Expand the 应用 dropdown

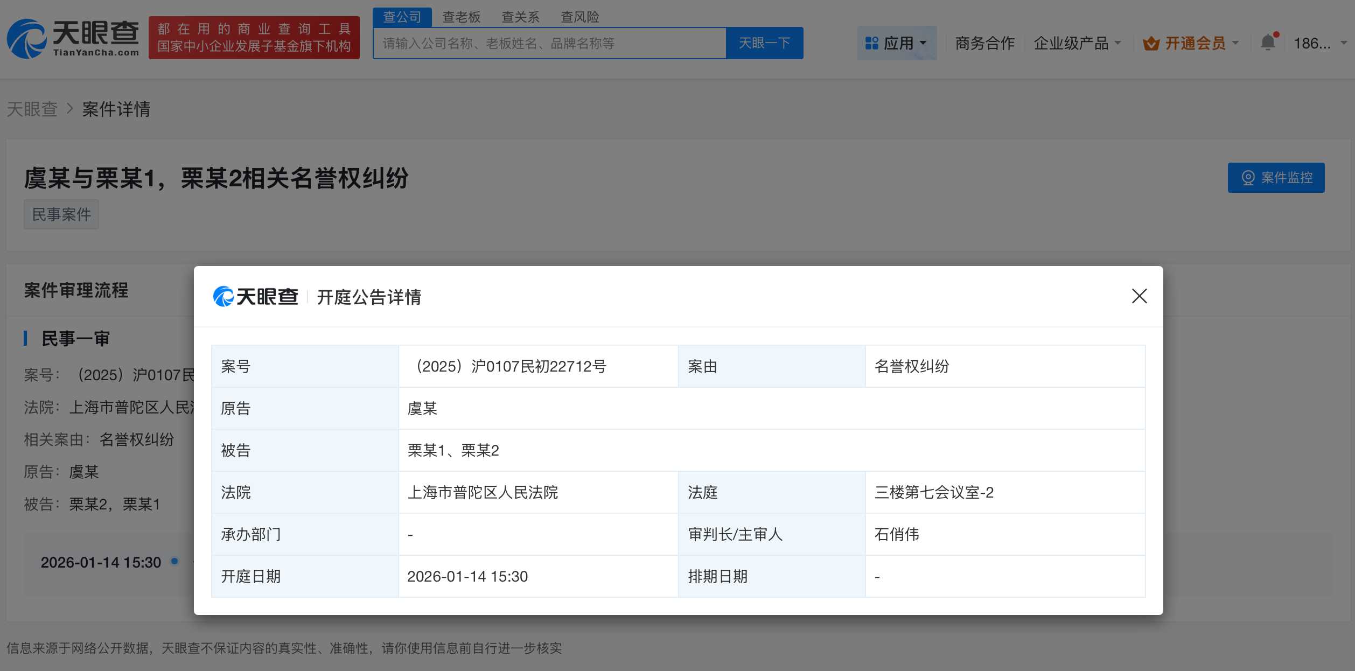905,43
